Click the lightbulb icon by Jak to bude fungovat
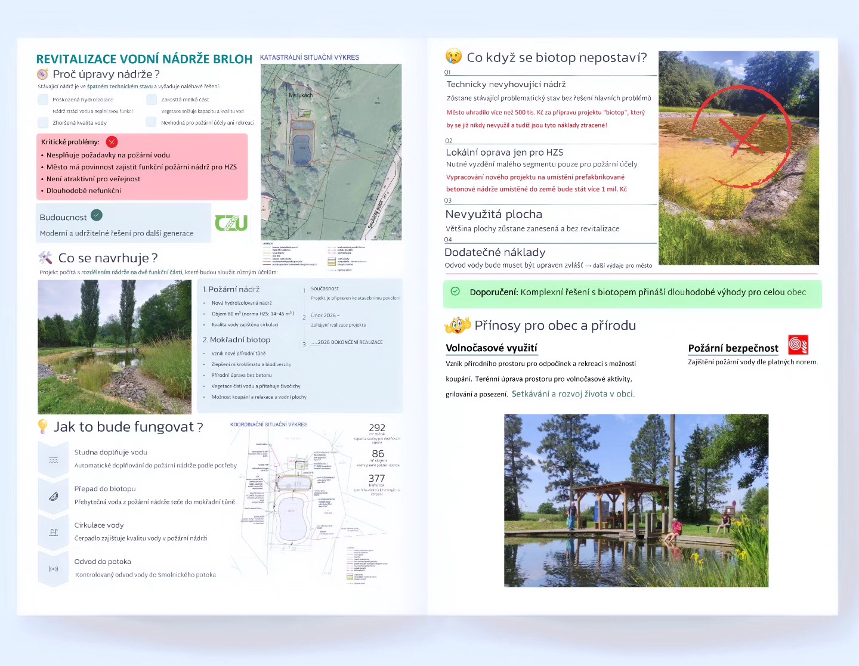The height and width of the screenshot is (666, 859). click(42, 426)
